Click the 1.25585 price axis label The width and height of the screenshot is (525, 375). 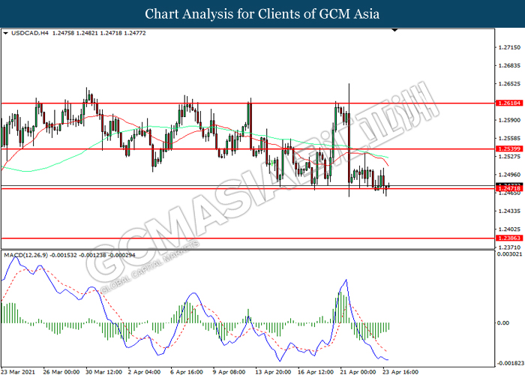[x=509, y=138]
